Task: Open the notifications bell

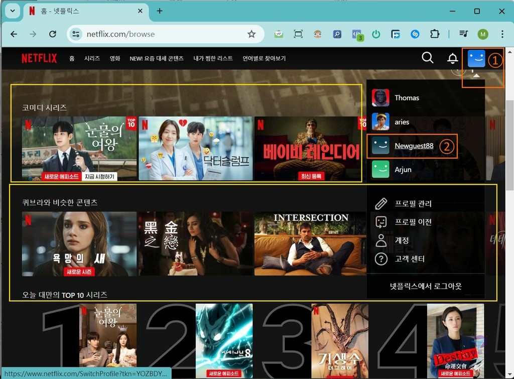Action: click(453, 58)
